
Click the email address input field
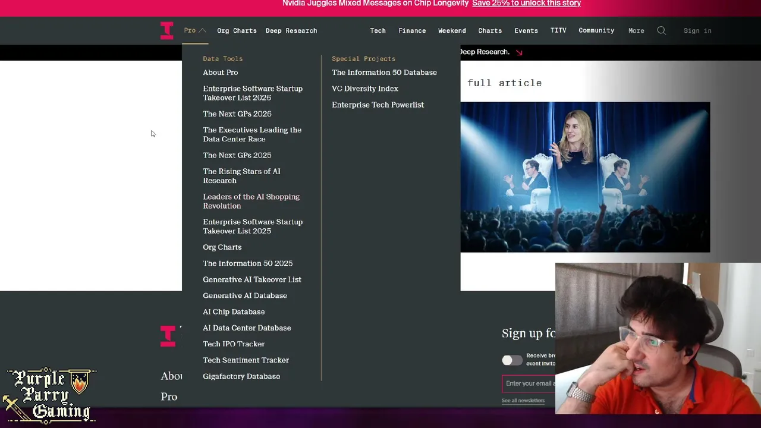pos(529,383)
